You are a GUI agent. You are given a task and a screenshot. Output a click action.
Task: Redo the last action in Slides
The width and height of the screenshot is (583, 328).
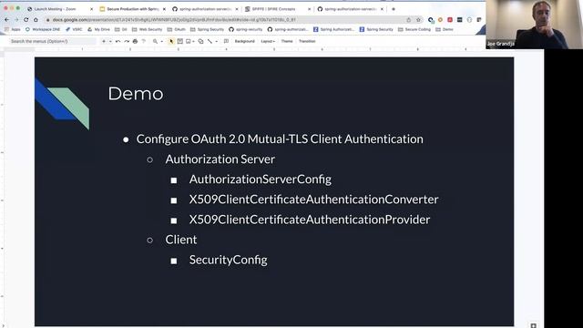tap(127, 41)
